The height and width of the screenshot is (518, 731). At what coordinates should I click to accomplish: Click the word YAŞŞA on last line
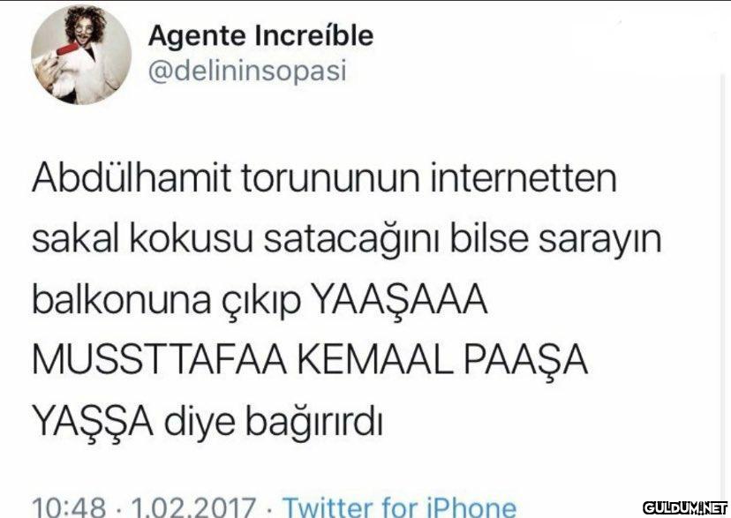(93, 424)
